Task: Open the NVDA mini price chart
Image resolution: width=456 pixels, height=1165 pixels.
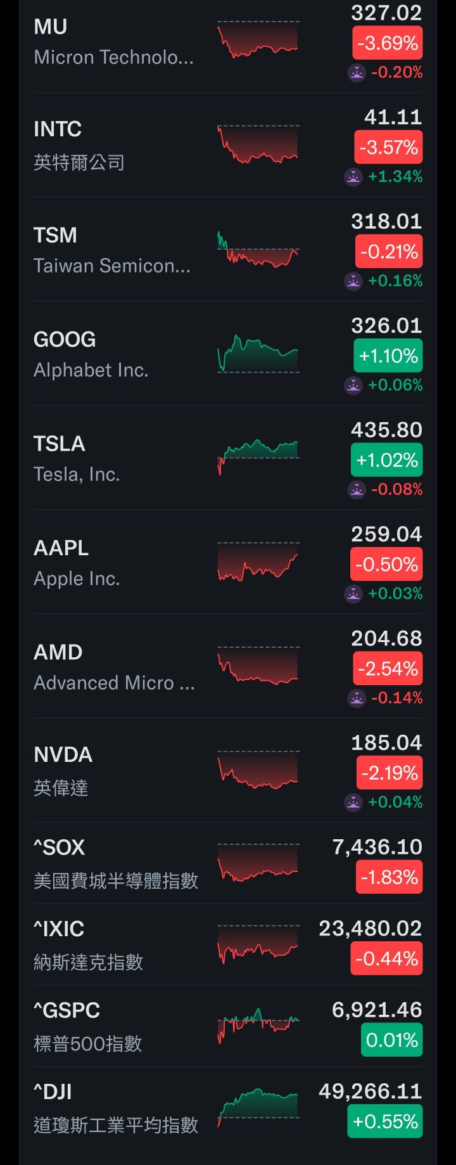Action: [258, 769]
